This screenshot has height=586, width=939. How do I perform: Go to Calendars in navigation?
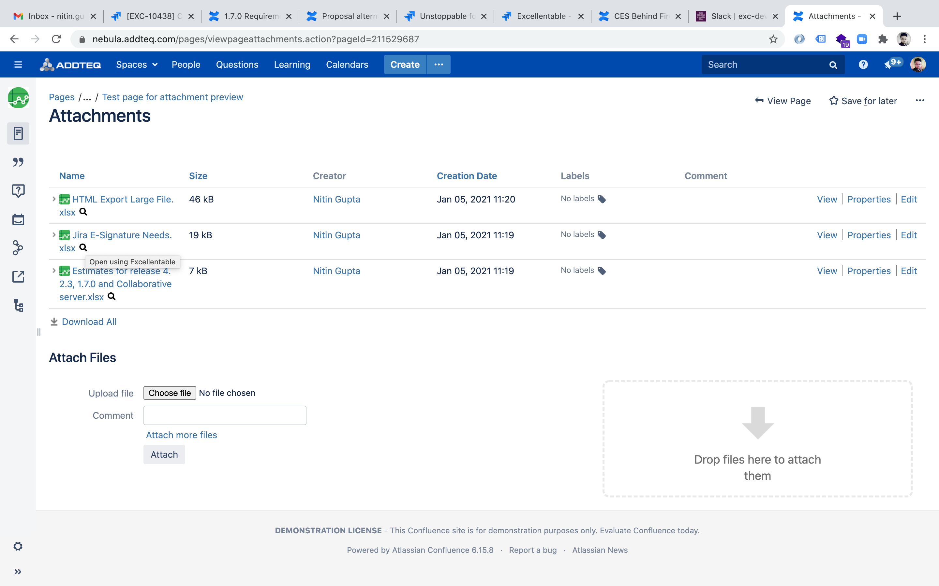click(347, 64)
